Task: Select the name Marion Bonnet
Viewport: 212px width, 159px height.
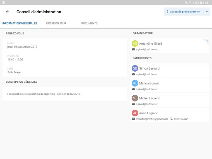Action: [x=149, y=83]
